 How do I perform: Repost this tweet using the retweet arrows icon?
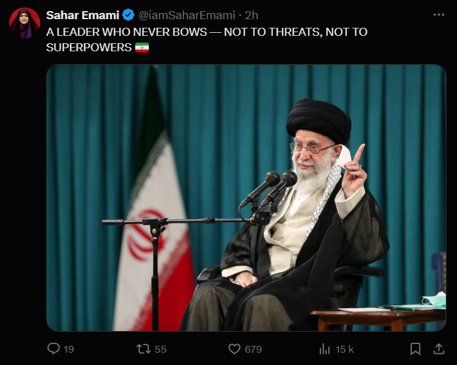143,349
